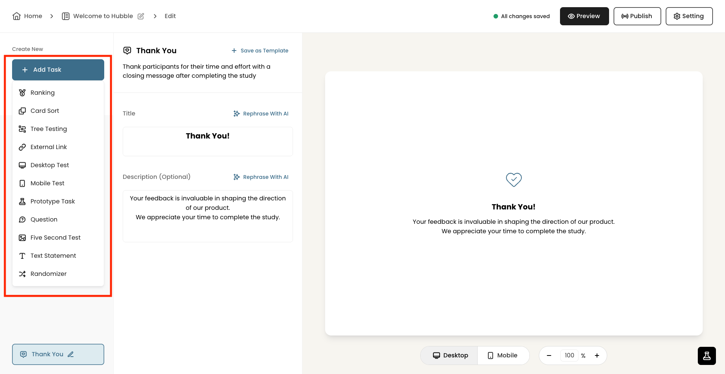Click Rephrase With AI for Title

[x=261, y=114]
